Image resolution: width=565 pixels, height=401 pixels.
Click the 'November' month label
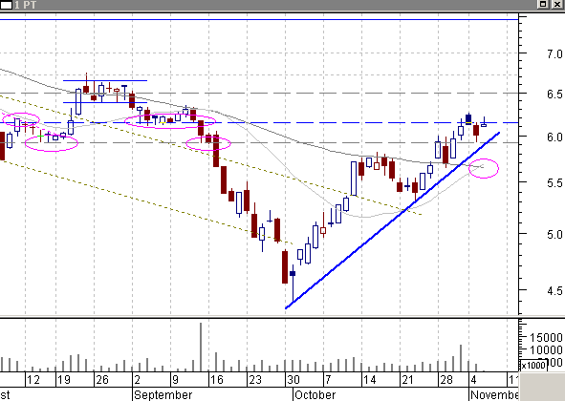(x=494, y=395)
